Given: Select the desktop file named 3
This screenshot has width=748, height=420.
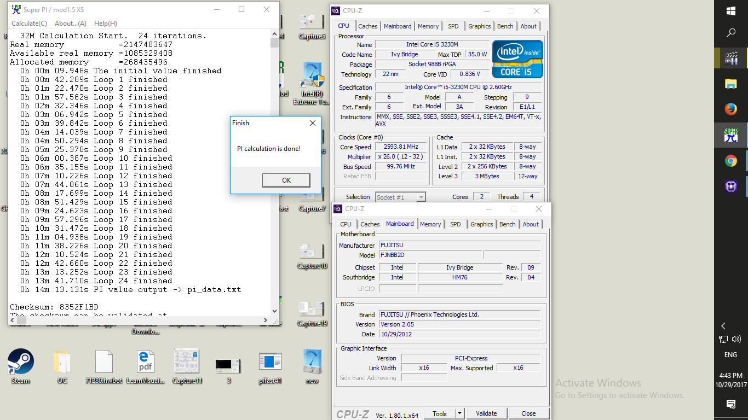Looking at the screenshot, I should [x=228, y=366].
